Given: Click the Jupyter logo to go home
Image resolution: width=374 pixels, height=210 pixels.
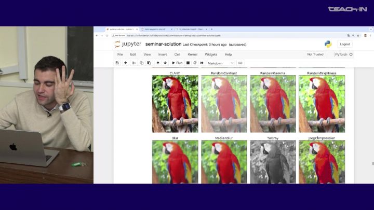Looking at the screenshot, I should click(128, 45).
